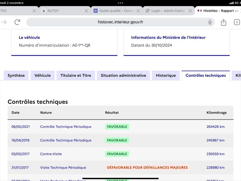
Task: Select the HistoVec - Rapport browser tab
Action: (x=218, y=11)
